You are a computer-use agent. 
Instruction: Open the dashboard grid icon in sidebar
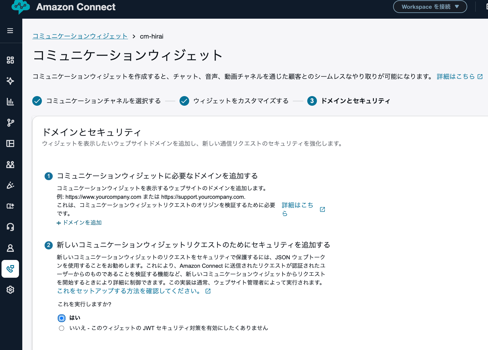click(10, 60)
